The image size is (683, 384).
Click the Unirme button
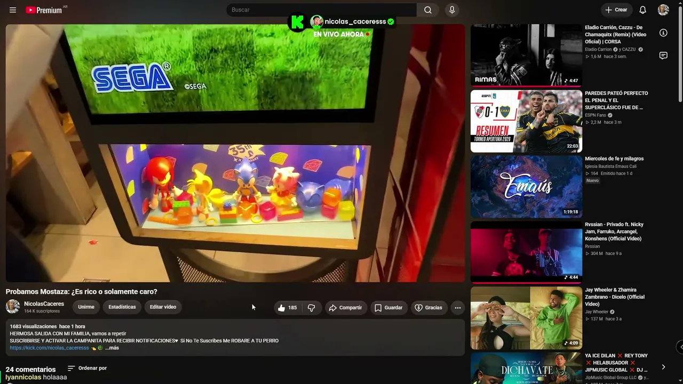[x=86, y=307]
